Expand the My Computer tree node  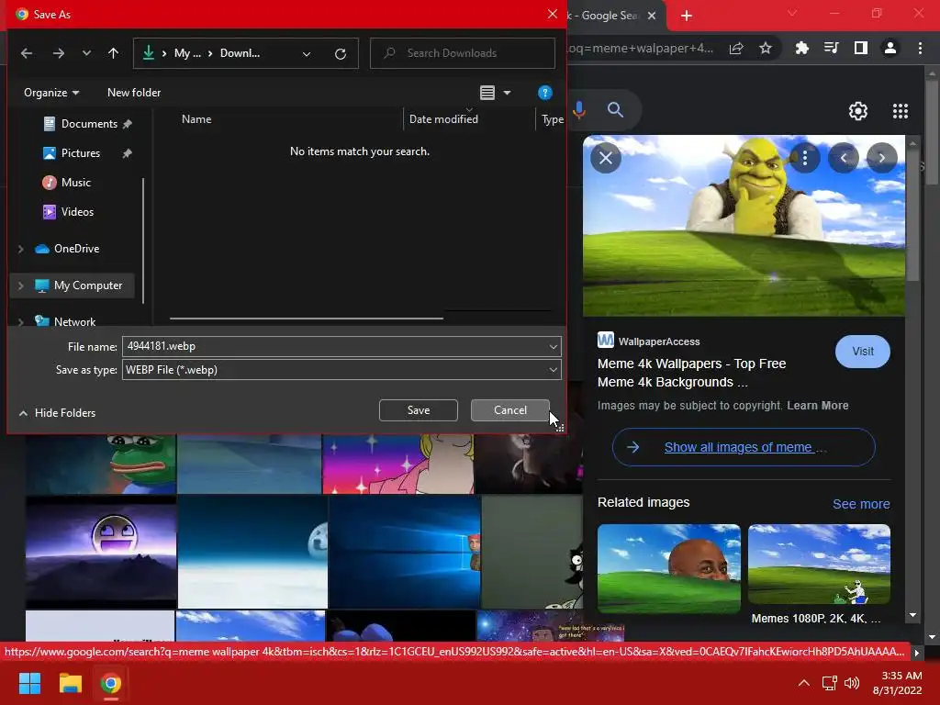pos(21,286)
